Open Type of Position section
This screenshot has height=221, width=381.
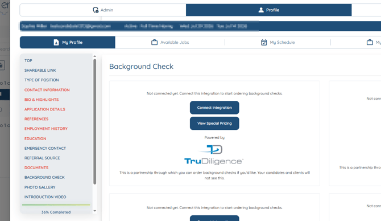42,80
